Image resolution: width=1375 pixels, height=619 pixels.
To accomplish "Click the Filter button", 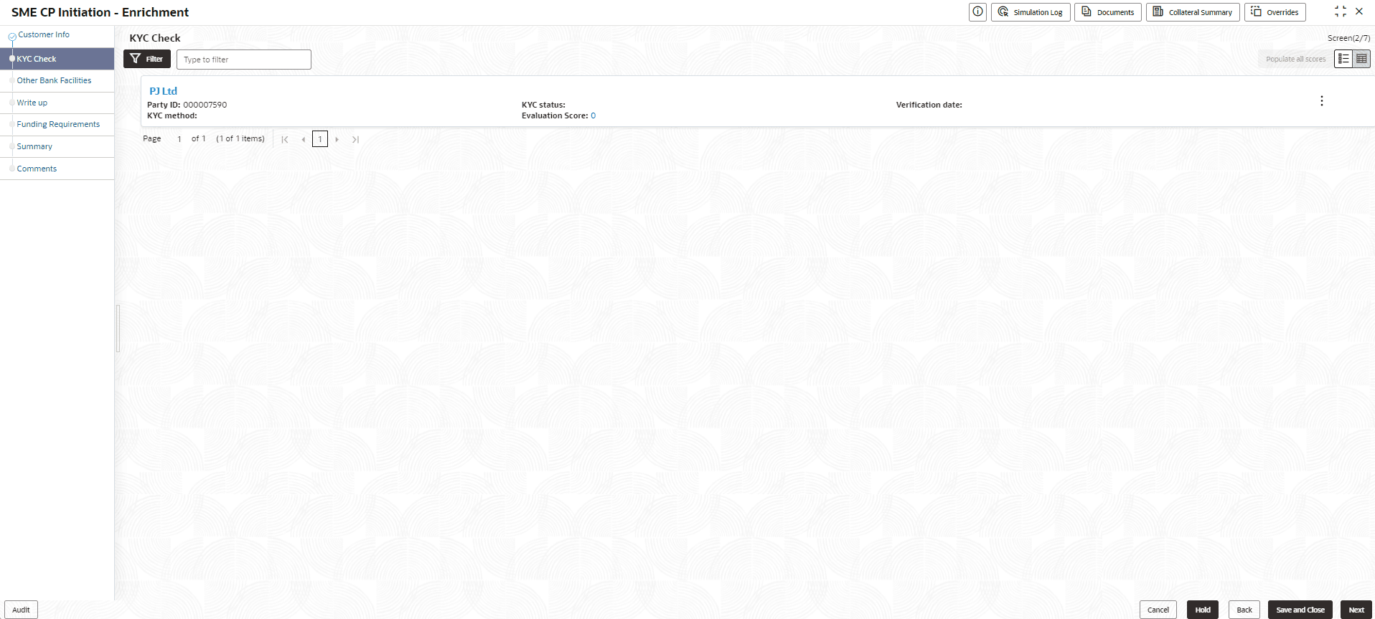I will coord(147,59).
